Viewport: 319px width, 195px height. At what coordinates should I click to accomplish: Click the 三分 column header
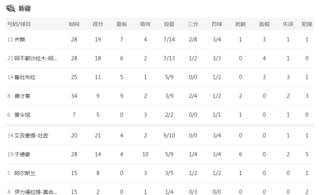[193, 24]
